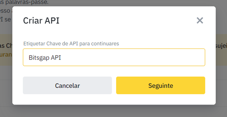Viewport: 227px width, 117px height.
Task: Click the word "continuares" in the field label
Action: coord(107,44)
